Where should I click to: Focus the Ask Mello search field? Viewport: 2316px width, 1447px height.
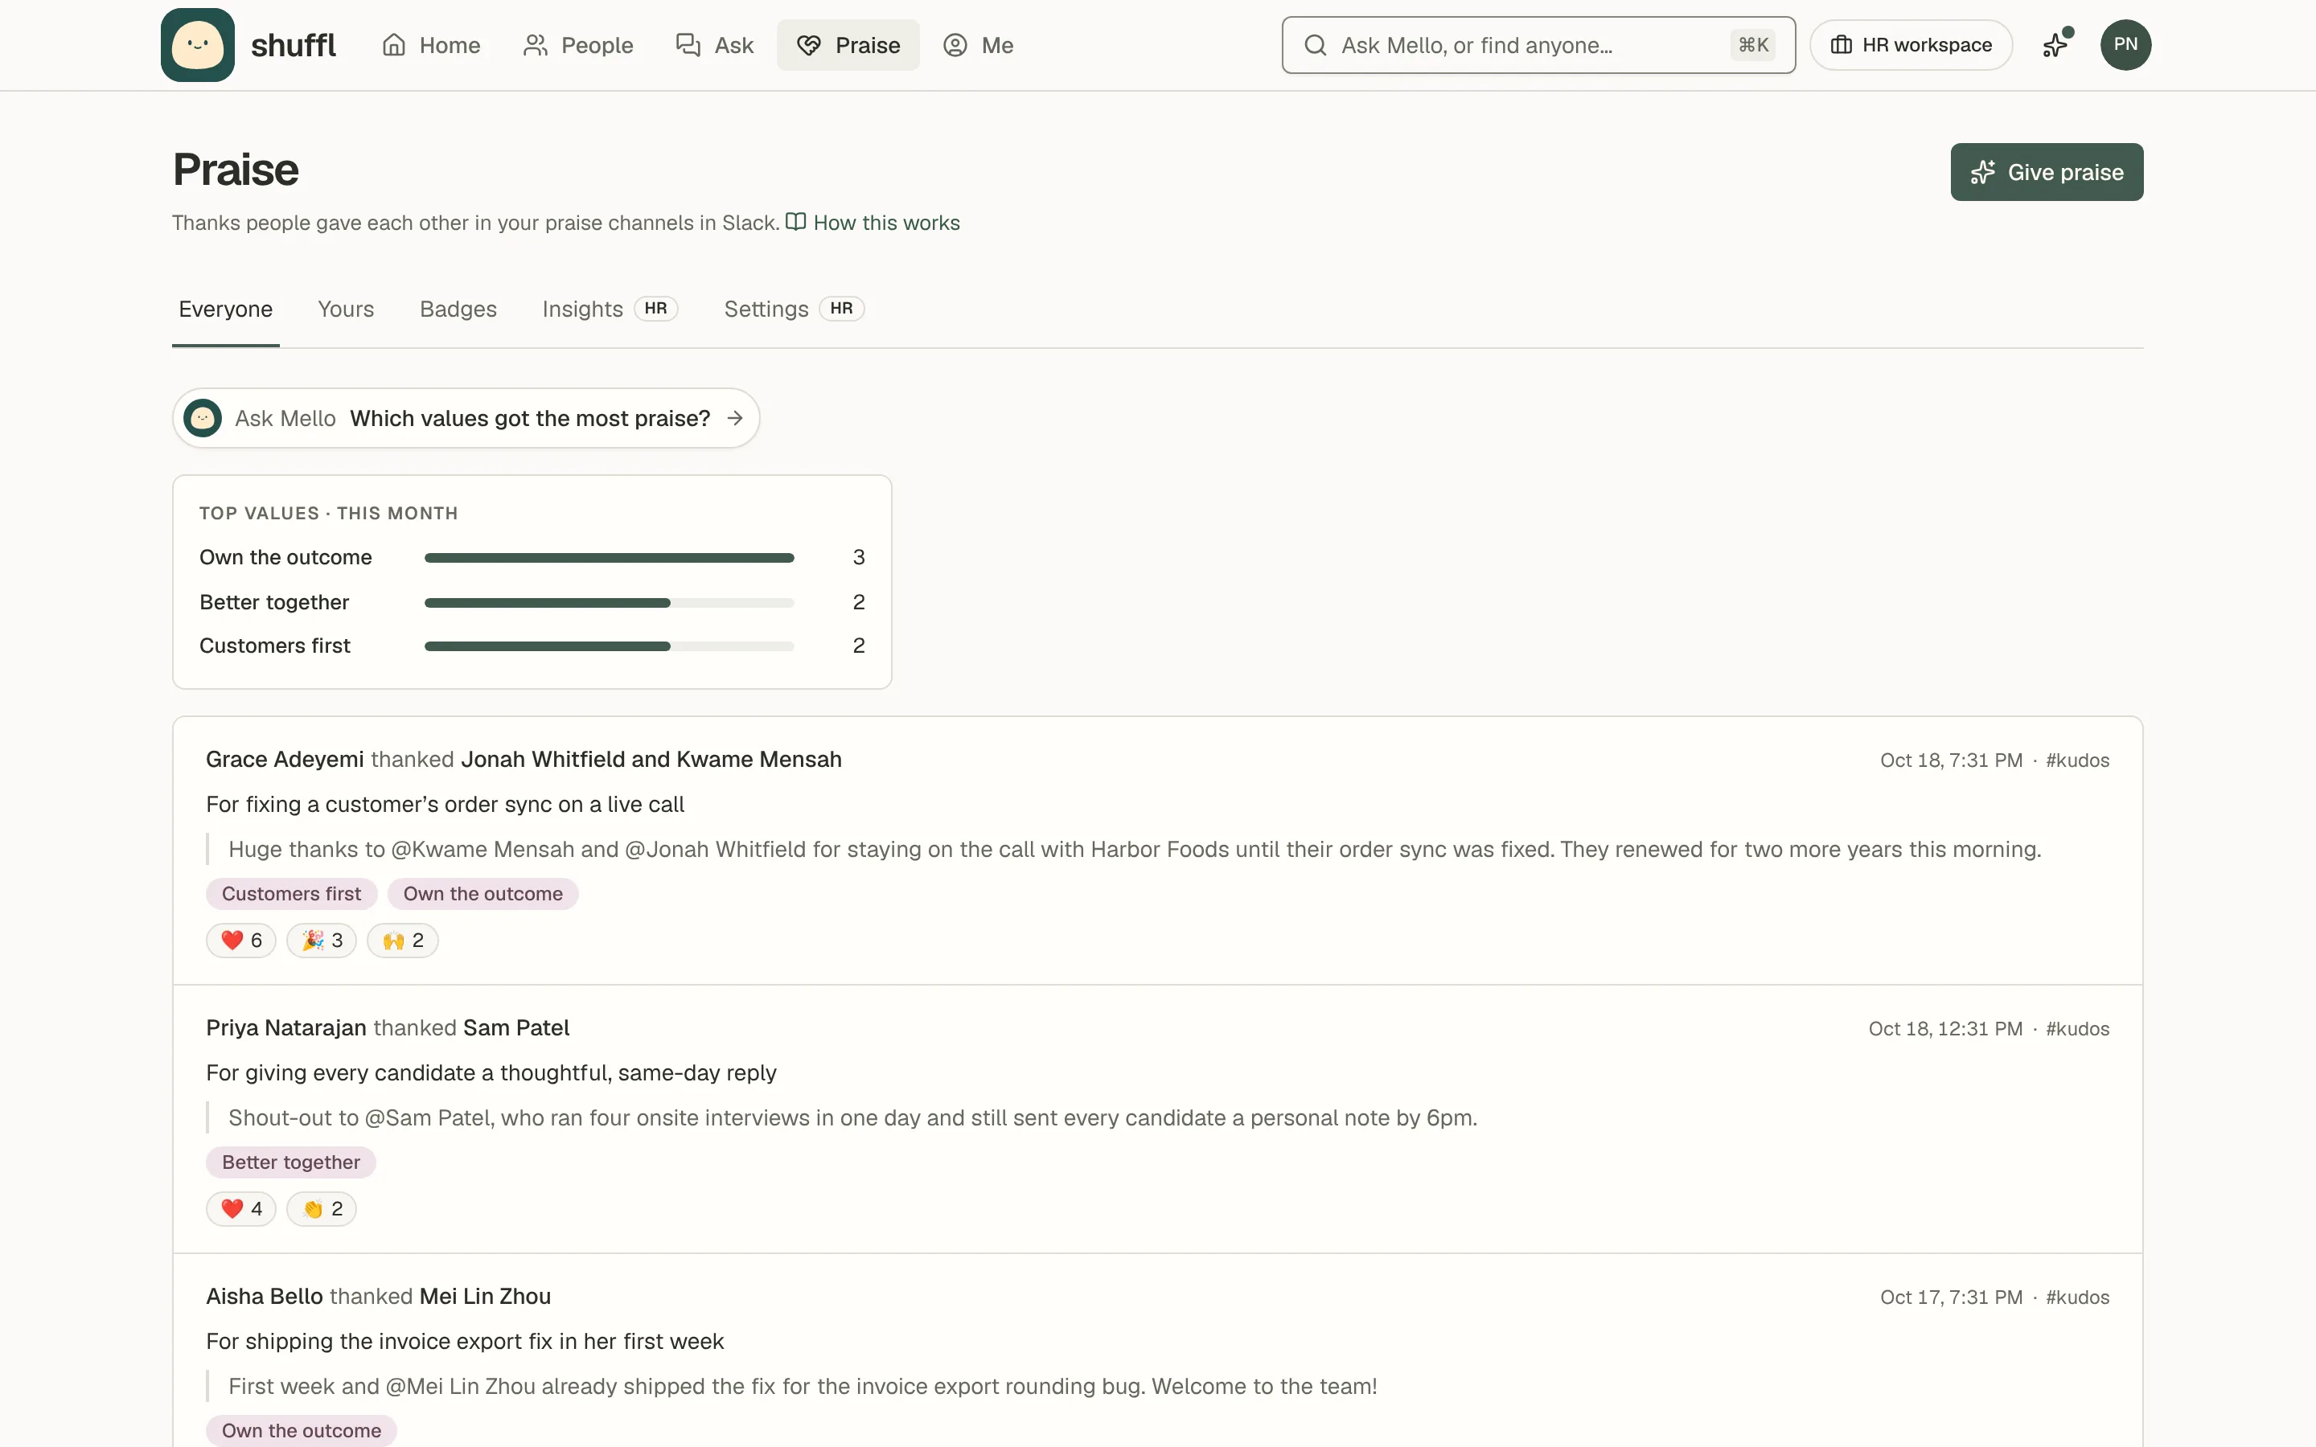pyautogui.click(x=1538, y=45)
